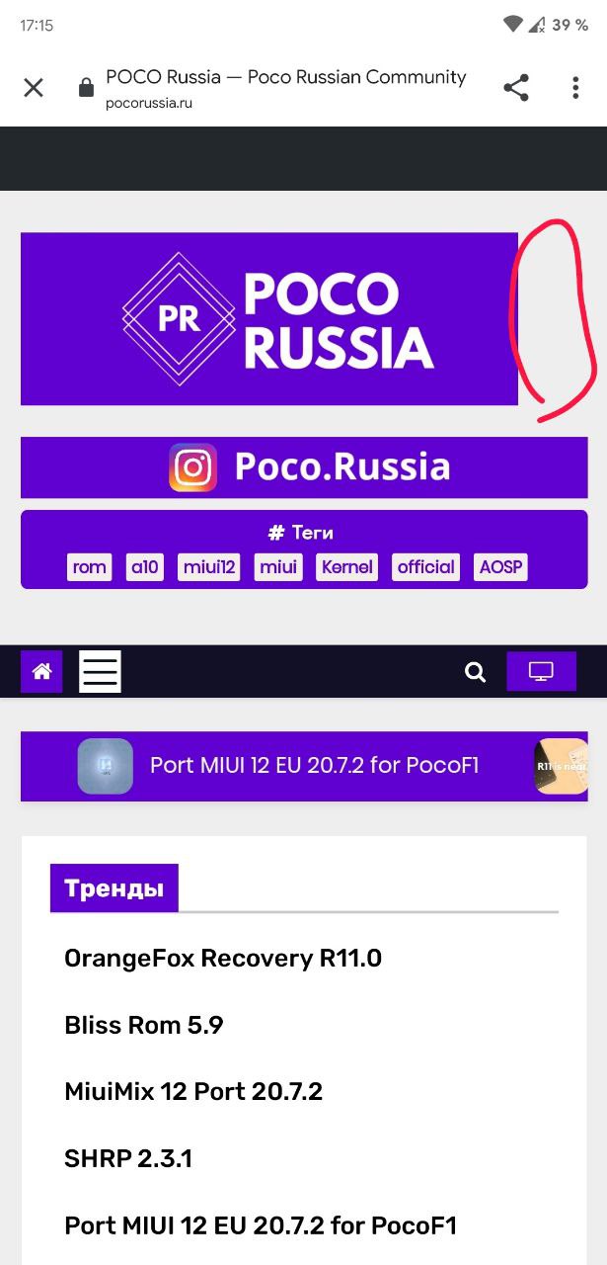Select the Kernel tag
607x1265 pixels.
point(346,567)
